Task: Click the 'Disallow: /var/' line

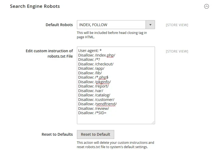Action: [91, 91]
